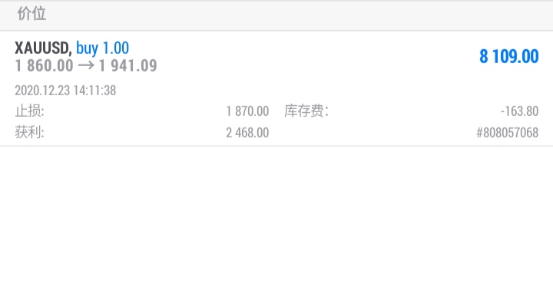Select the 价位 section header

click(x=31, y=14)
